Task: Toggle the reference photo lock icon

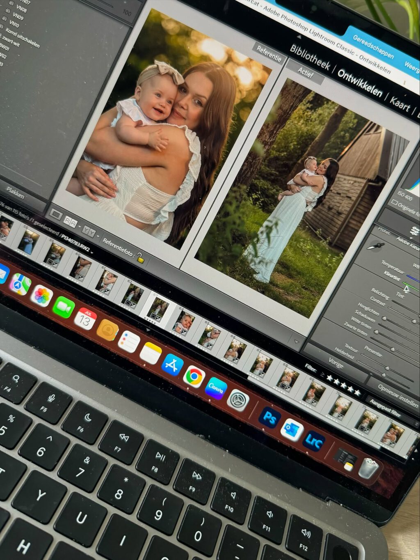Action: click(x=141, y=258)
